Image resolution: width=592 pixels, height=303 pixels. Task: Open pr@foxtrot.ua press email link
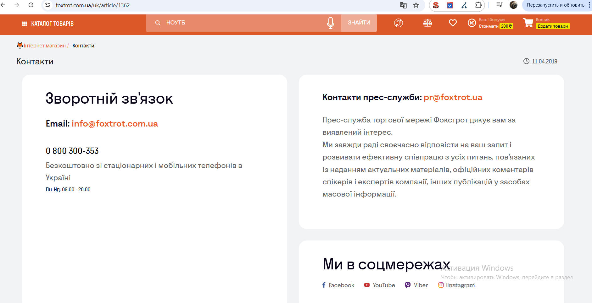(x=453, y=97)
